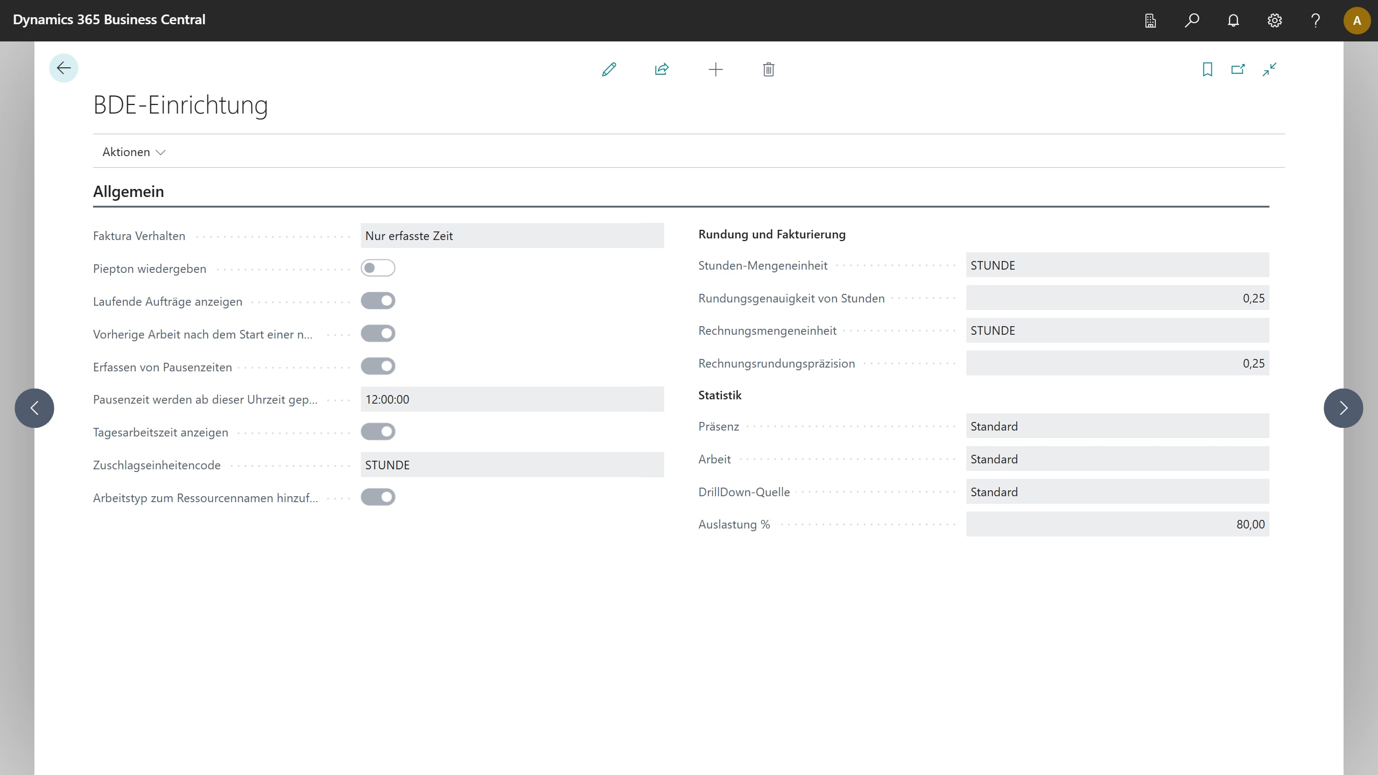
Task: Open page in new window icon
Action: click(x=1238, y=69)
